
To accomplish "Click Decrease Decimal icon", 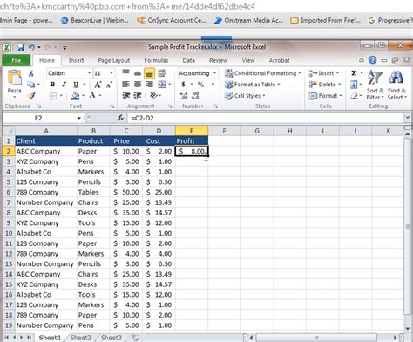I will pyautogui.click(x=195, y=96).
